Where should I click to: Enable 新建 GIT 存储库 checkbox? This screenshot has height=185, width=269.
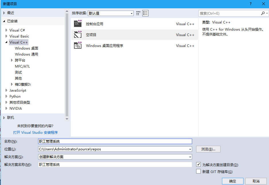(198, 171)
